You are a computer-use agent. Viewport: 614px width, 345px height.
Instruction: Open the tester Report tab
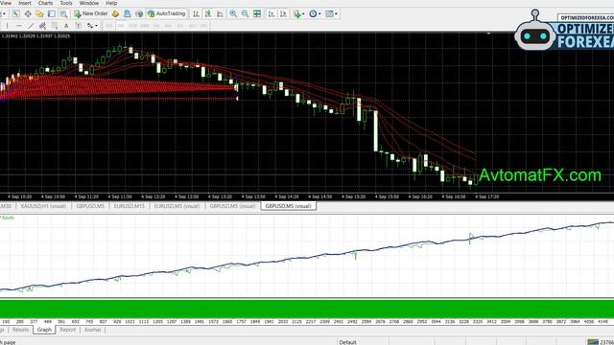tap(67, 330)
